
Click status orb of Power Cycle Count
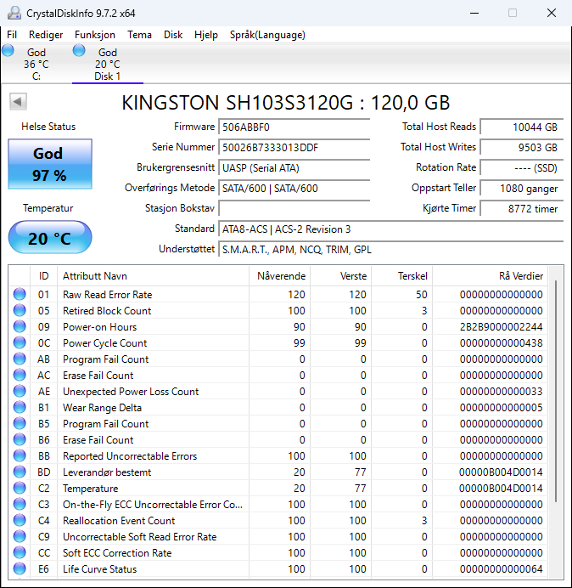[x=20, y=342]
